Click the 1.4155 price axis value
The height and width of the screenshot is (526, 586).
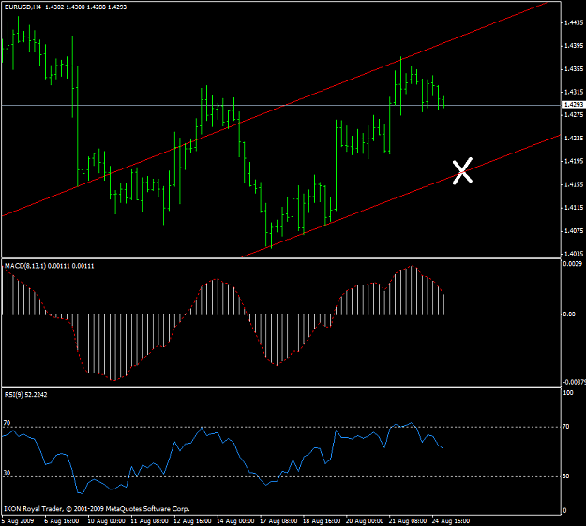pos(574,184)
